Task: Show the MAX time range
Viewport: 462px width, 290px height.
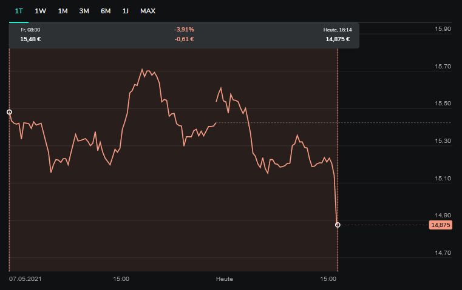Action: point(148,11)
